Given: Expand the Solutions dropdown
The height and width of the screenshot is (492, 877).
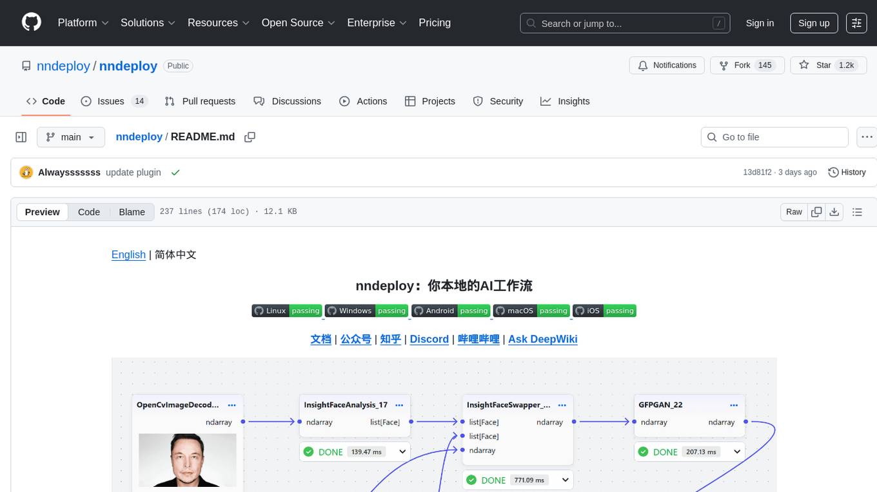Looking at the screenshot, I should click(x=148, y=23).
